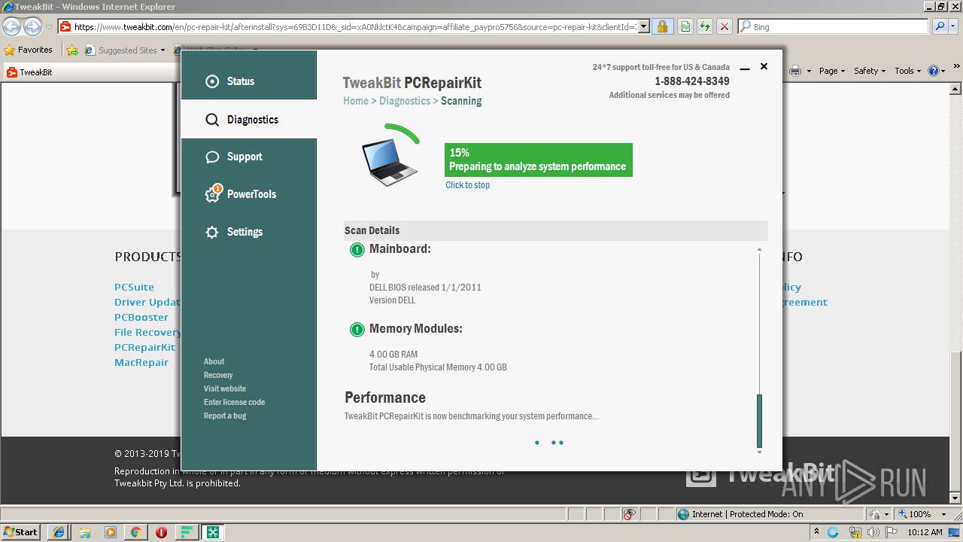The width and height of the screenshot is (963, 542).
Task: Open the PCSuite product link
Action: tap(134, 287)
